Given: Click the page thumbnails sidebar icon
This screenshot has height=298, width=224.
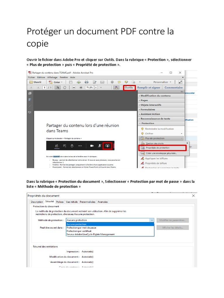Looking at the screenshot, I should click(30, 93).
